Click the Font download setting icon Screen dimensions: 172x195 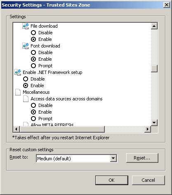(x=26, y=46)
